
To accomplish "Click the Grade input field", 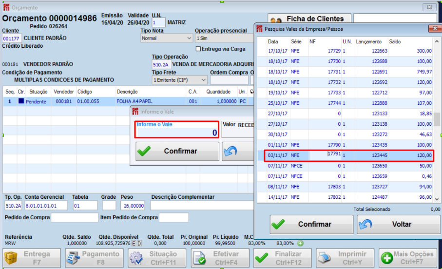I will pyautogui.click(x=109, y=206).
